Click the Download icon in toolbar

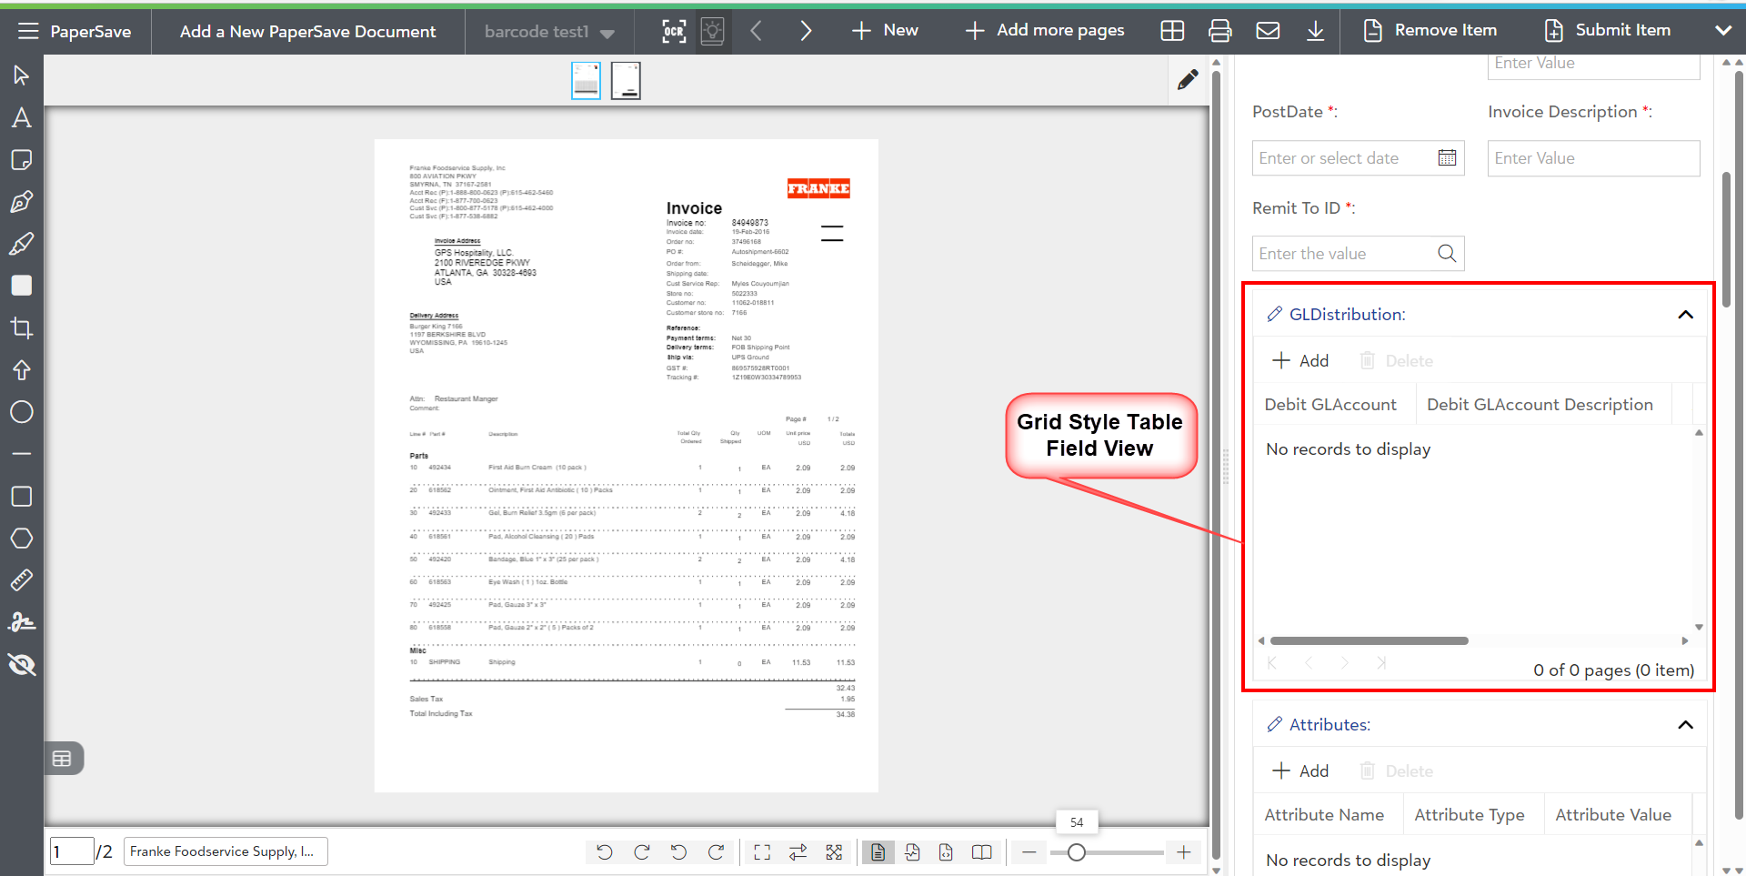[1315, 31]
